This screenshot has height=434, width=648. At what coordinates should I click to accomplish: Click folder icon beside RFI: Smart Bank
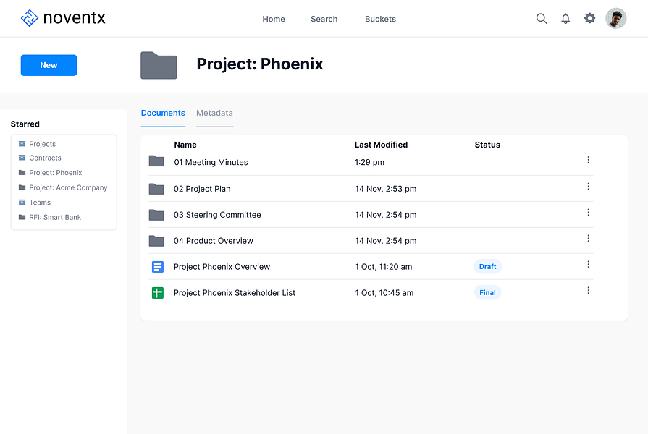pos(22,217)
